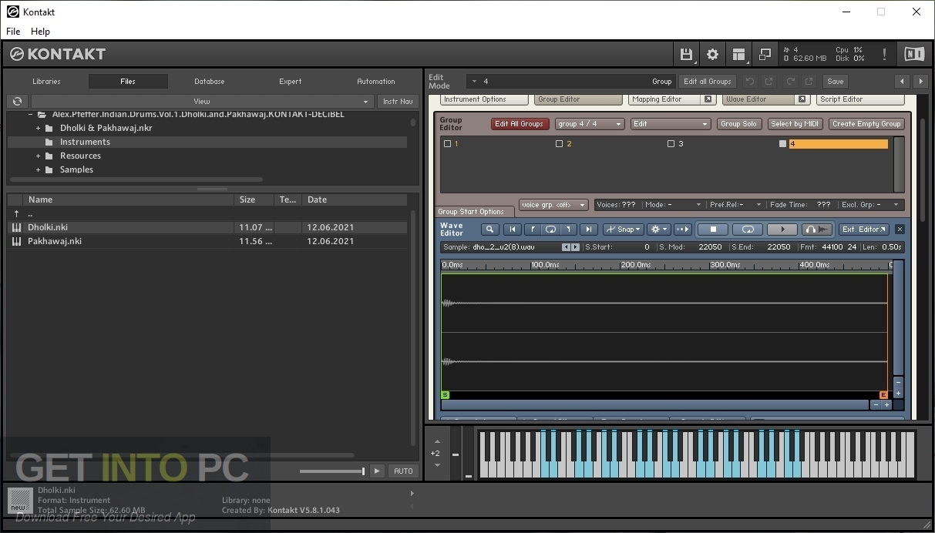Toggle the checkbox for group 4

tap(782, 144)
